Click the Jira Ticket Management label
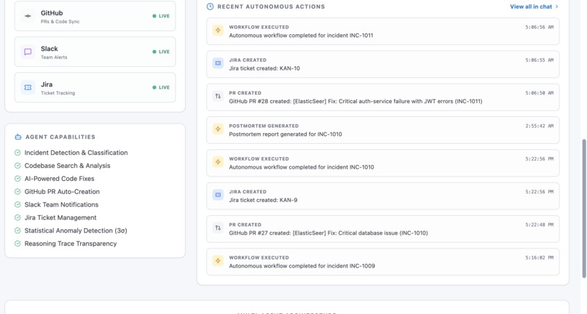This screenshot has height=314, width=587. [x=60, y=217]
